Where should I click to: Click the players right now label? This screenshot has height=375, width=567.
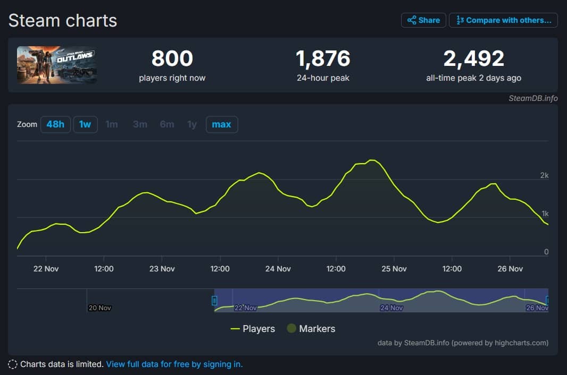172,78
